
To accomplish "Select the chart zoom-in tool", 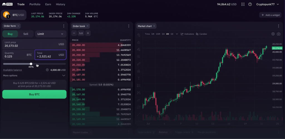I will [x=139, y=57].
